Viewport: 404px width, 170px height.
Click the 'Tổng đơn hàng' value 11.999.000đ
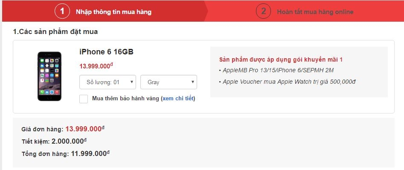90,154
